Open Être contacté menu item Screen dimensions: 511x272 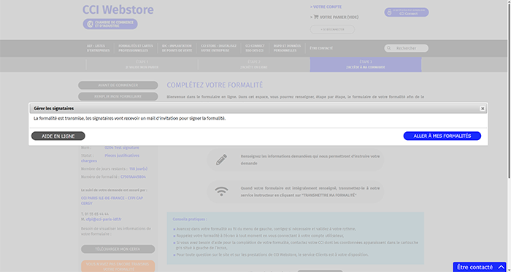click(x=321, y=48)
